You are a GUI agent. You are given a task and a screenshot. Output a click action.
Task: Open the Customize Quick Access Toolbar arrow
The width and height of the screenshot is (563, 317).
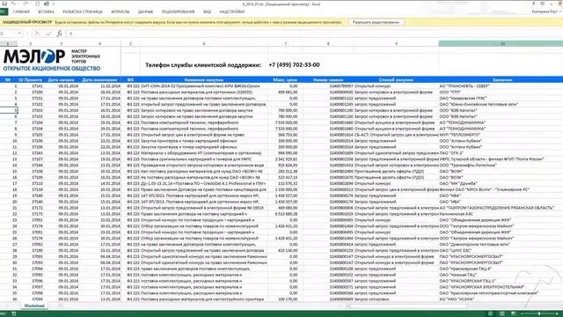[x=54, y=4]
